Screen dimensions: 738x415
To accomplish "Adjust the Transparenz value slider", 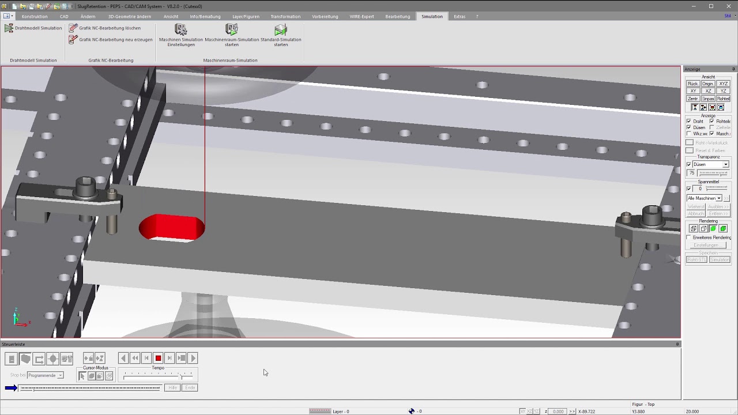I will click(714, 173).
